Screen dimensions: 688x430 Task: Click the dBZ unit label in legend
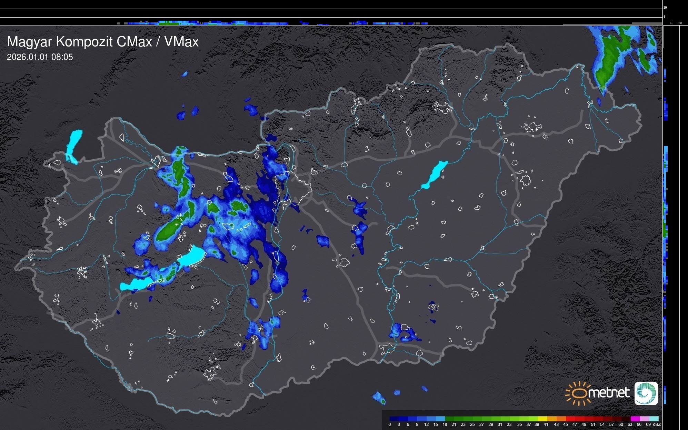tap(657, 424)
